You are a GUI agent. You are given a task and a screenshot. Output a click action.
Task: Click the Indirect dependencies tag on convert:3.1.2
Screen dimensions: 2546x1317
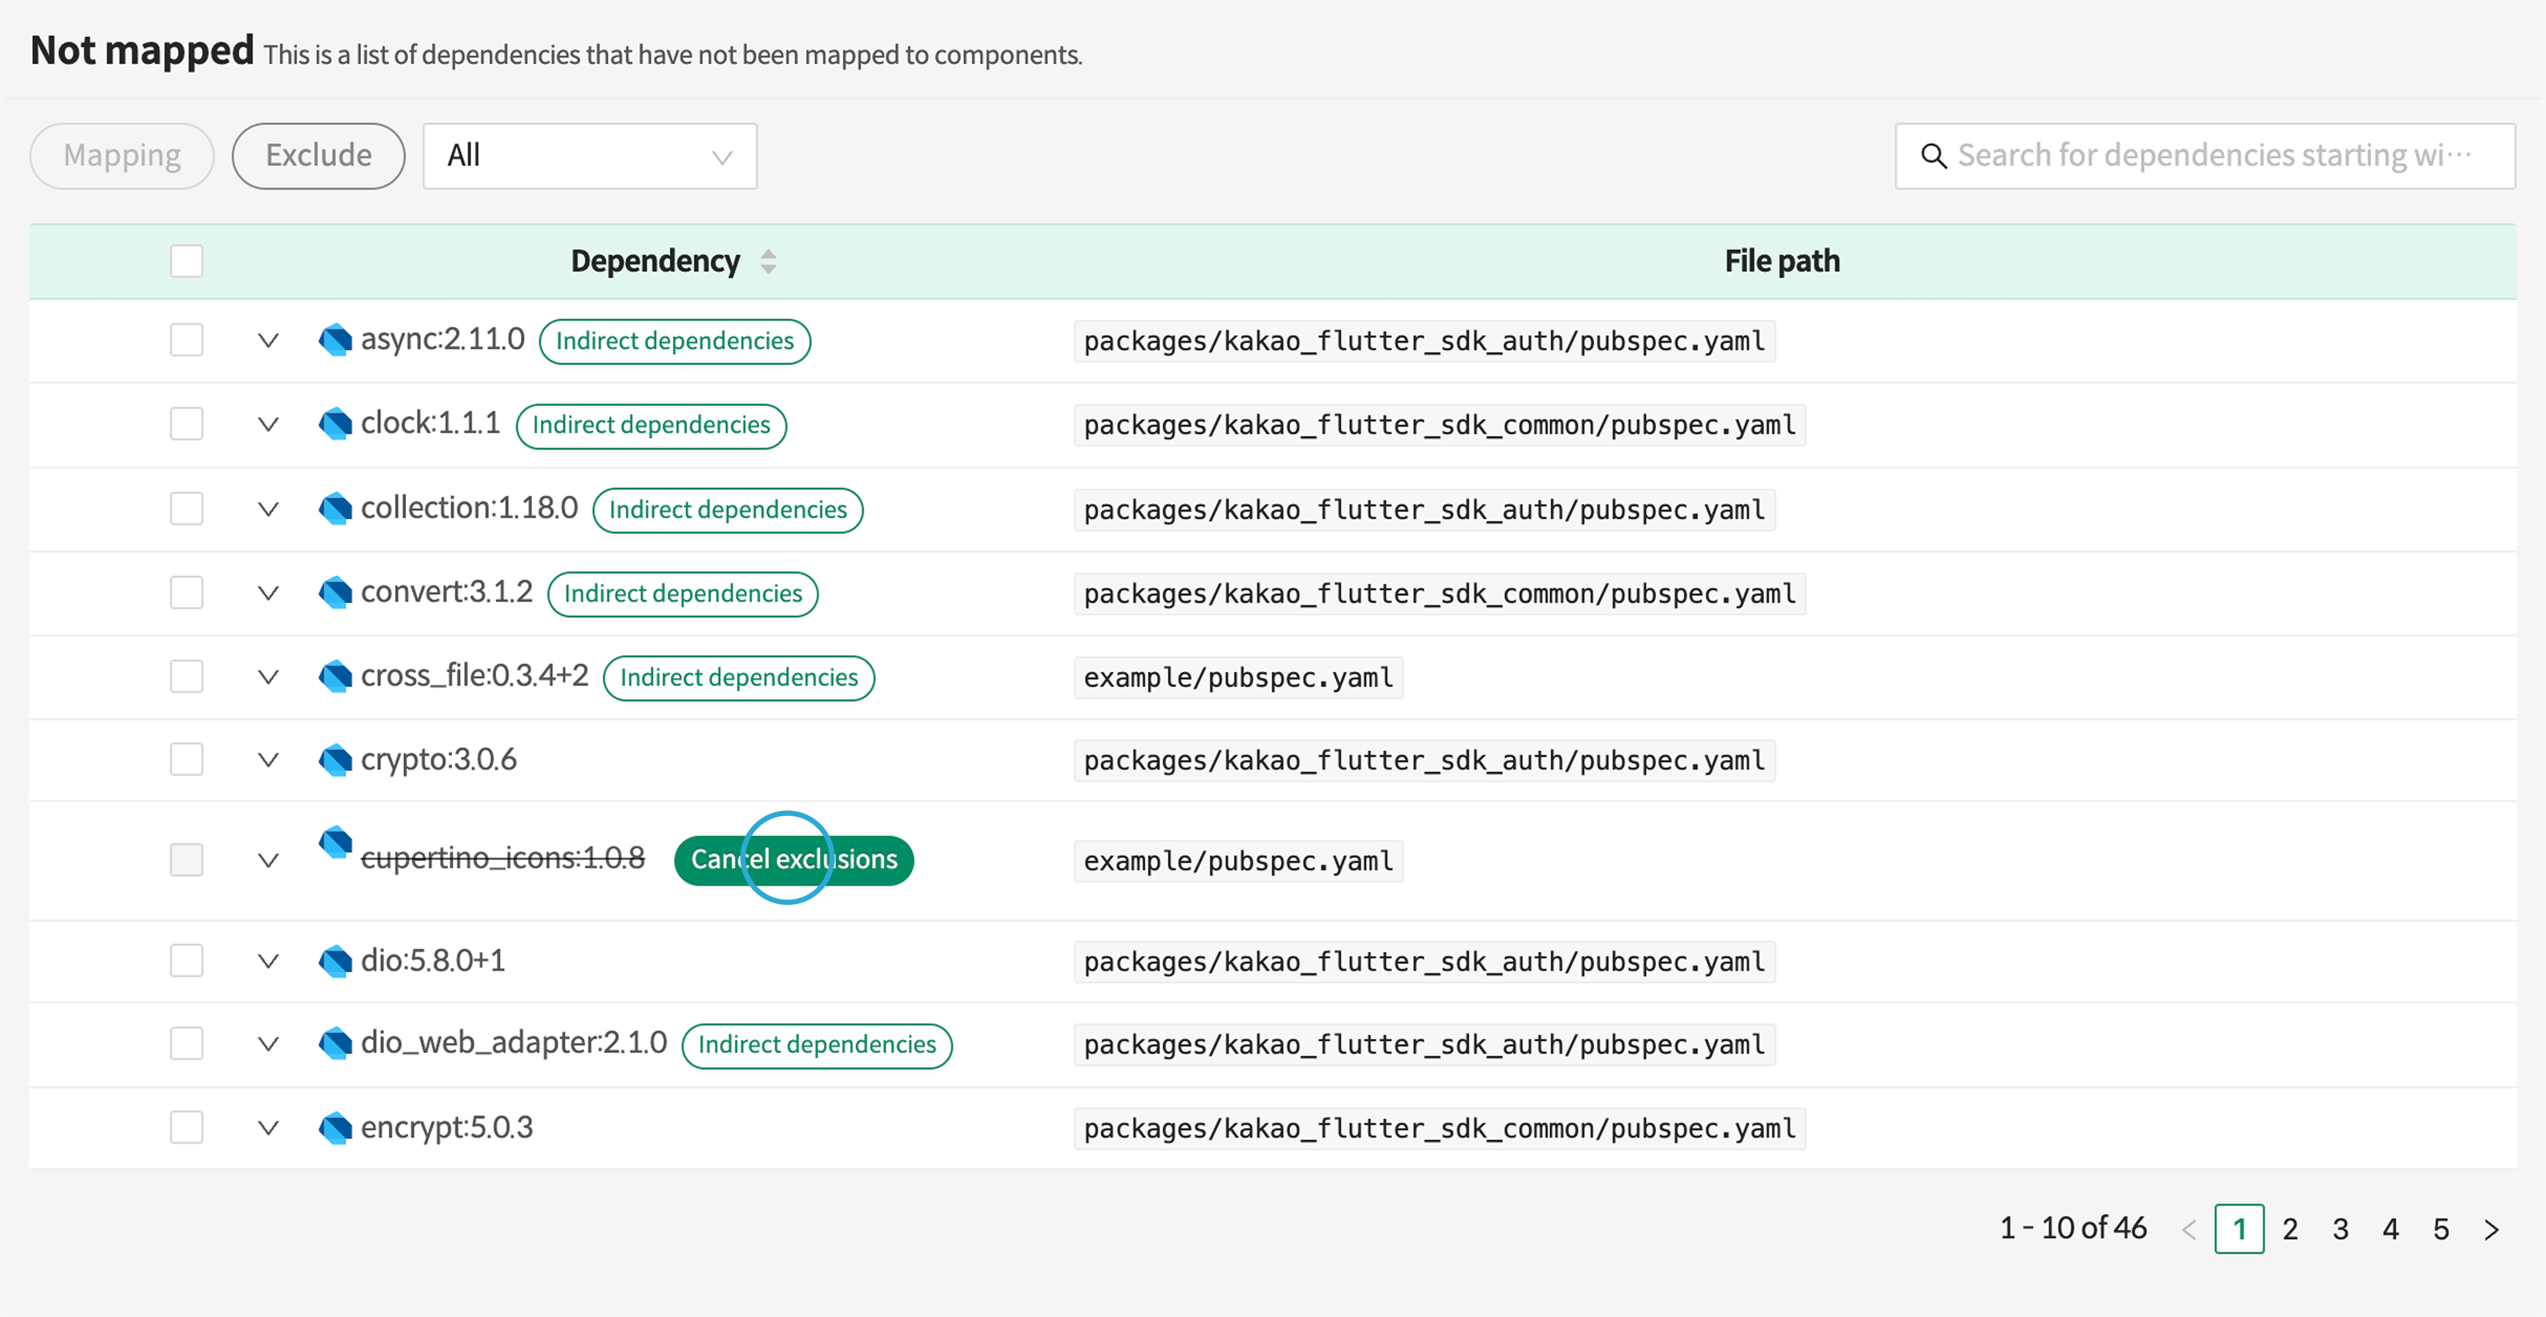[x=682, y=594]
